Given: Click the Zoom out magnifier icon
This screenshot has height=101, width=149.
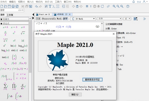Looking at the screenshot, I should coord(118,6).
